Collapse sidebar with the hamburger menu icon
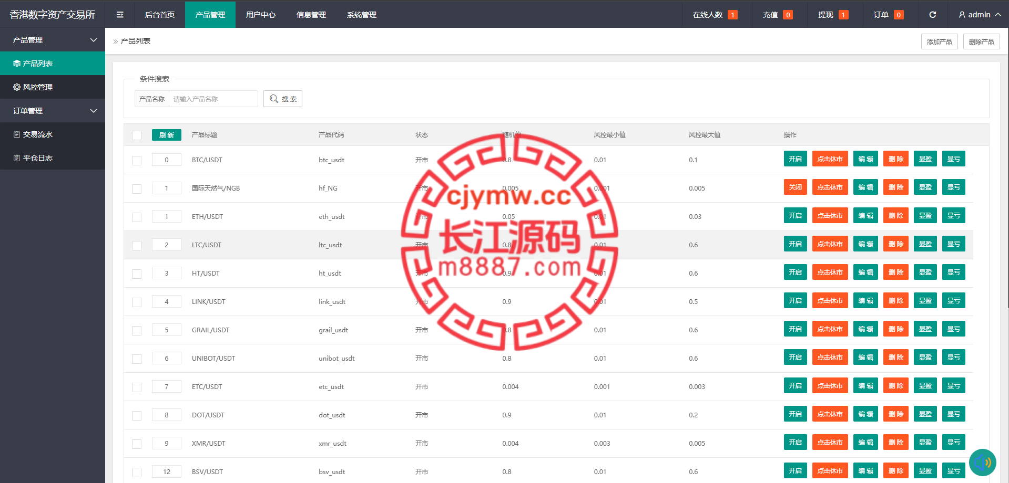 click(x=120, y=15)
